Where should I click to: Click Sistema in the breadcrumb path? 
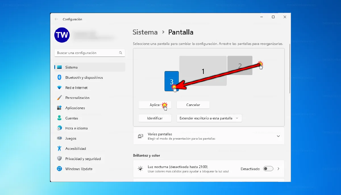click(145, 32)
